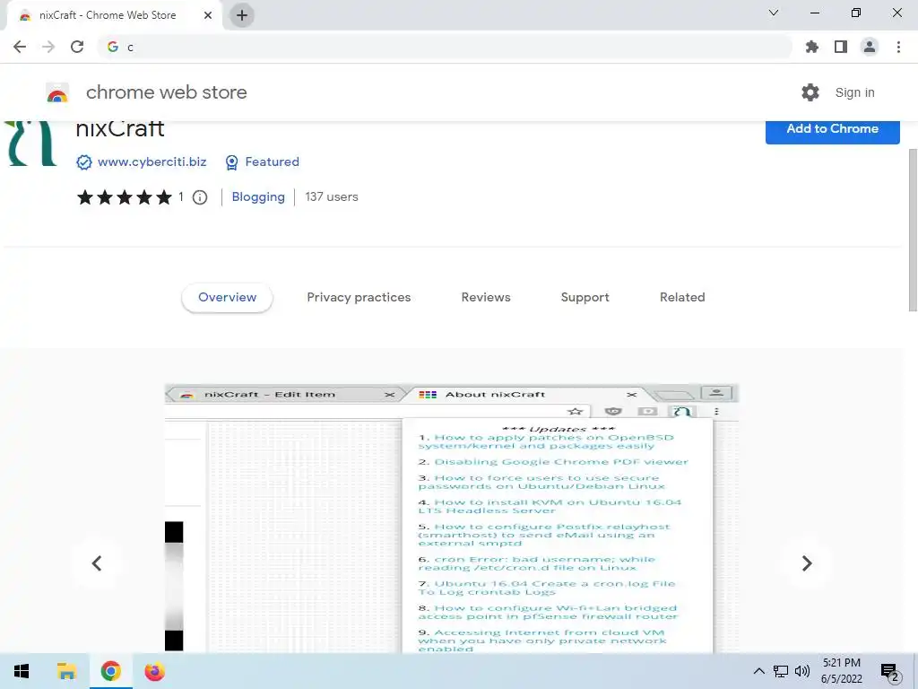The image size is (918, 689).
Task: Open www.cyberciti.biz publisher link
Action: 152,161
